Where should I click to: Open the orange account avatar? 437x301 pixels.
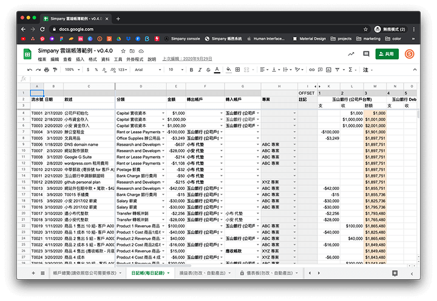(x=410, y=54)
